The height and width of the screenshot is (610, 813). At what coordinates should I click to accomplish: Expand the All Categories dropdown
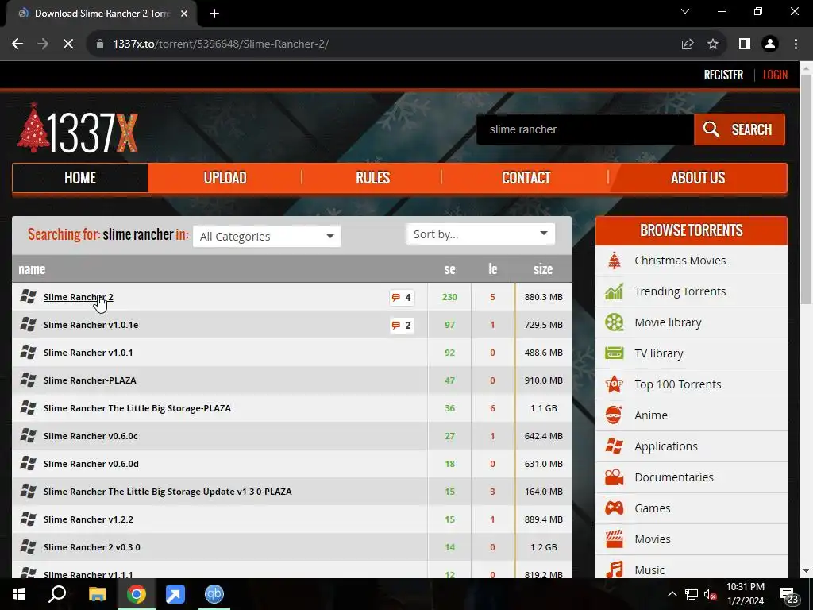click(x=267, y=237)
